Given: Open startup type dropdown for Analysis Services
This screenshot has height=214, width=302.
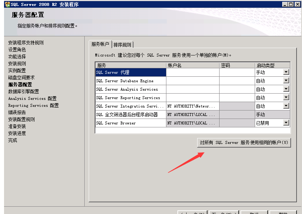Looking at the screenshot, I should [x=286, y=89].
